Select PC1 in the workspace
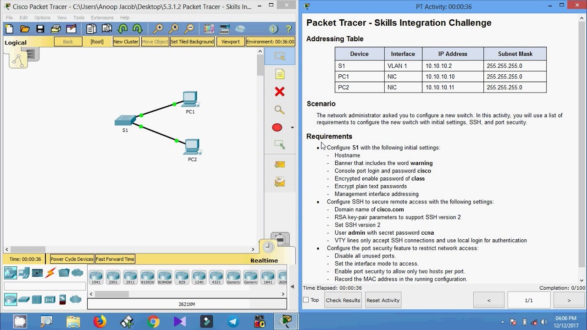Viewport: 587px width, 330px height. [190, 99]
